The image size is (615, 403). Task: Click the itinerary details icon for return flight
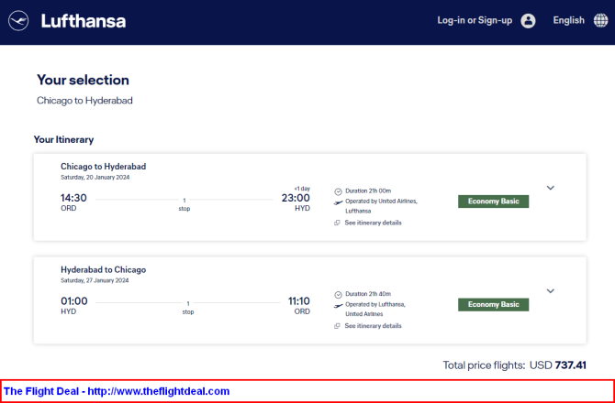click(337, 326)
